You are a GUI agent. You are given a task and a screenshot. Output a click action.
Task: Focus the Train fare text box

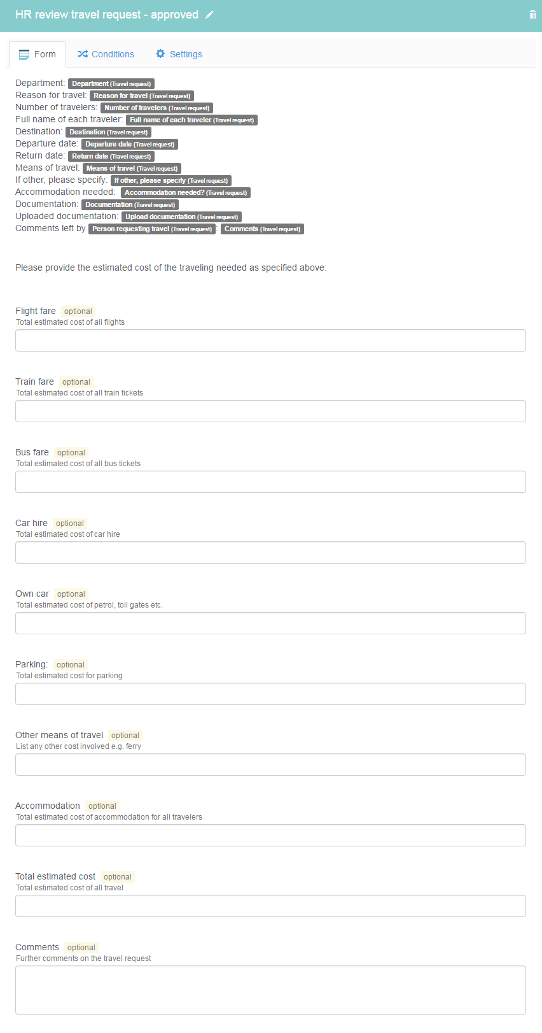(x=270, y=411)
